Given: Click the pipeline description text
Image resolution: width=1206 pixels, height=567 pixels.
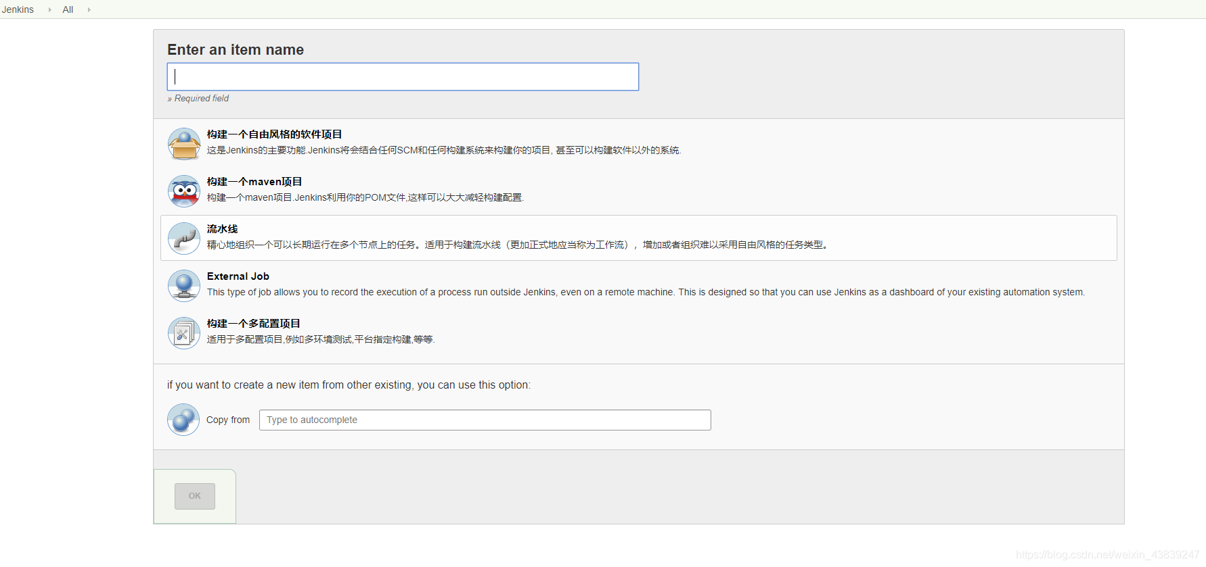Looking at the screenshot, I should coord(518,245).
